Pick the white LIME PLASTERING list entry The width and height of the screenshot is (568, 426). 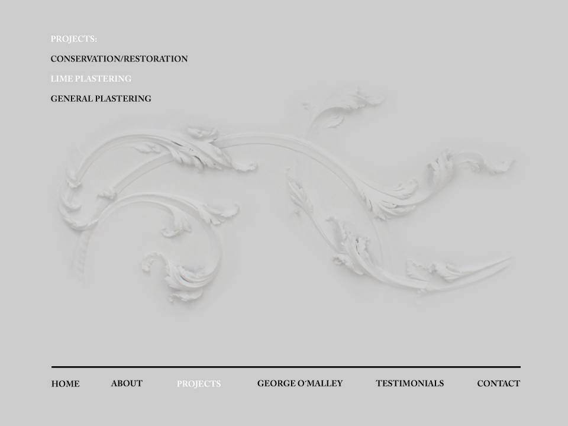tap(91, 79)
